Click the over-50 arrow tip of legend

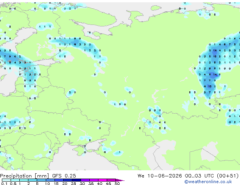[x=120, y=180]
